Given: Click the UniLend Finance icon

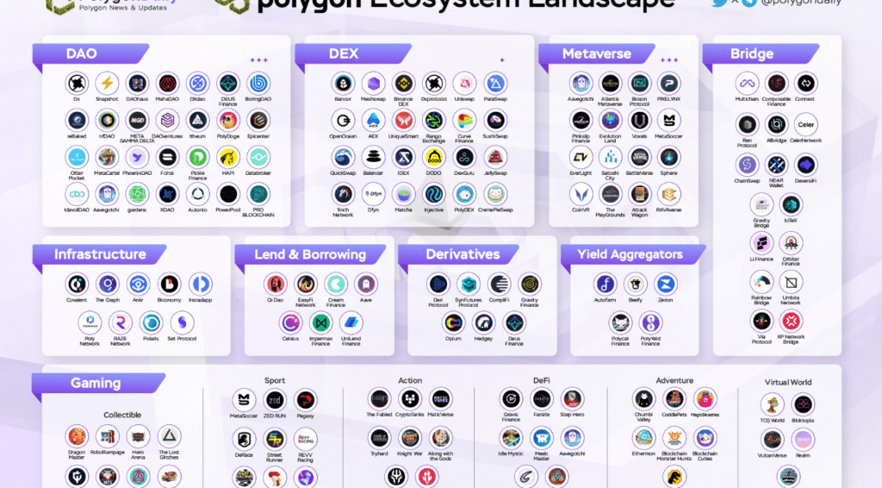Looking at the screenshot, I should pyautogui.click(x=351, y=323).
